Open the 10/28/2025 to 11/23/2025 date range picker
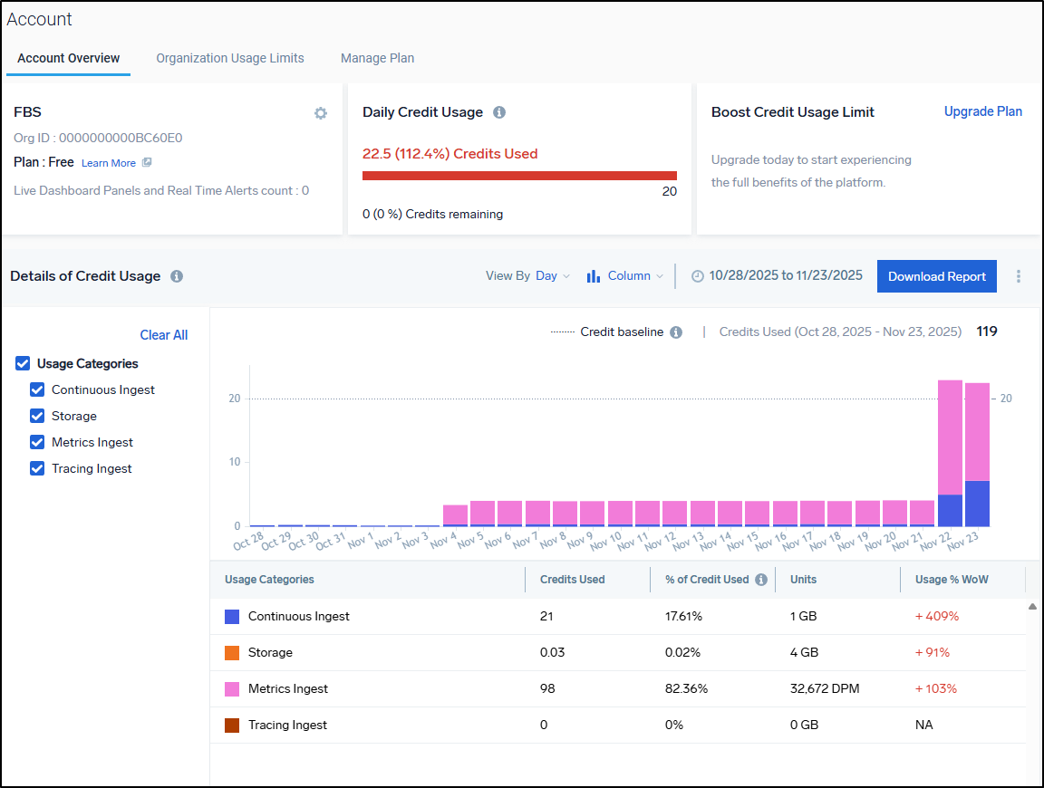Viewport: 1044px width, 788px height. [x=785, y=276]
